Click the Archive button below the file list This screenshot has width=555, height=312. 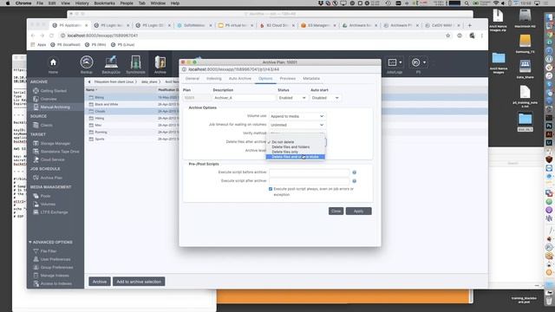pyautogui.click(x=100, y=282)
